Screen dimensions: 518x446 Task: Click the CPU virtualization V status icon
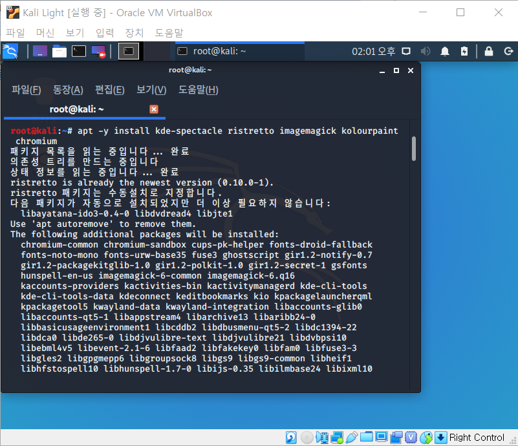(411, 438)
